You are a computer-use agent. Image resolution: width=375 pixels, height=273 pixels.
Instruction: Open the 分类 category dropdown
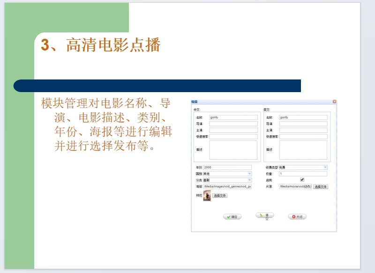[227, 180]
